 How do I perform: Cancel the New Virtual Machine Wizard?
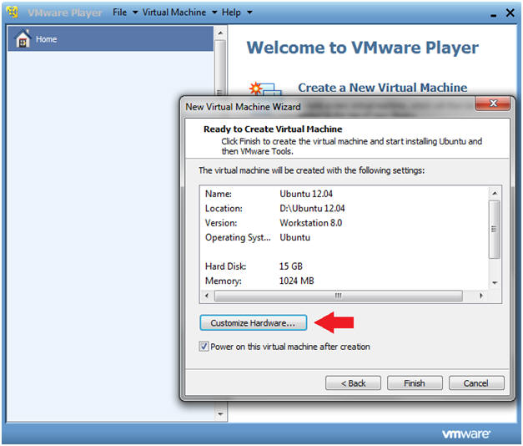(476, 383)
